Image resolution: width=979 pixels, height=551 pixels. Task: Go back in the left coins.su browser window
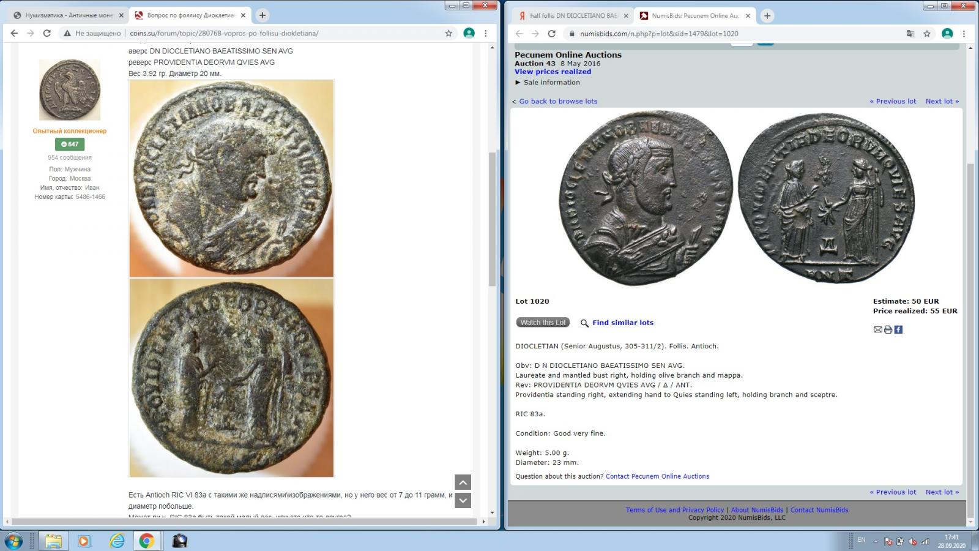[14, 33]
